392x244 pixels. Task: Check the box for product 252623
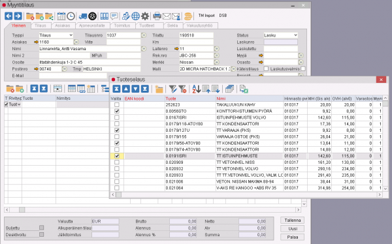click(117, 104)
